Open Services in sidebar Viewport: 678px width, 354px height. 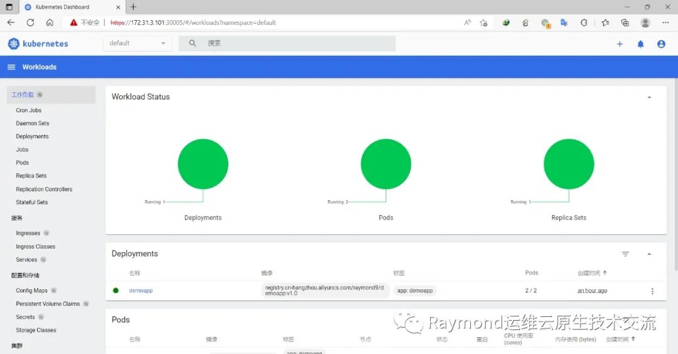click(26, 260)
